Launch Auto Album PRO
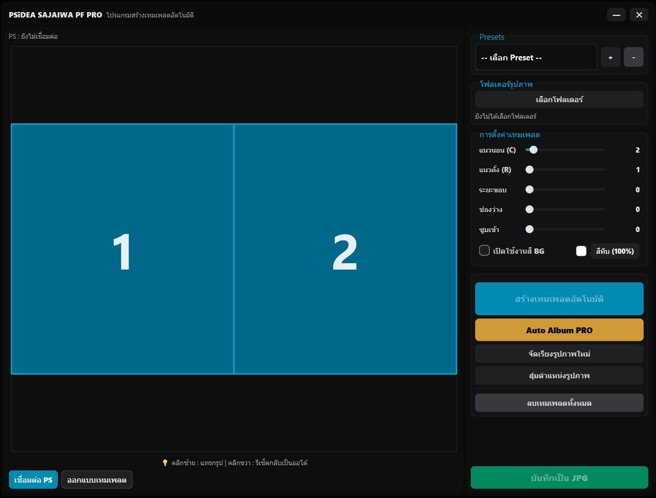656x498 pixels. click(559, 330)
